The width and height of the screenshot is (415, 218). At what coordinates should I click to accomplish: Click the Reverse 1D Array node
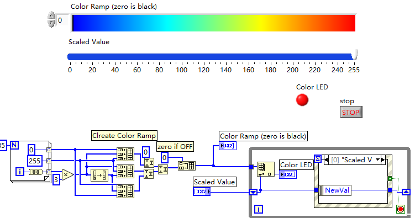click(99, 175)
